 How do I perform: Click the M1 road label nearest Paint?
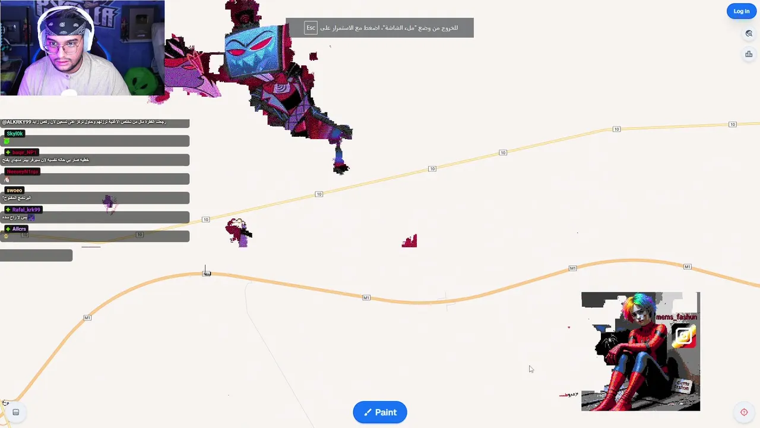pyautogui.click(x=366, y=298)
